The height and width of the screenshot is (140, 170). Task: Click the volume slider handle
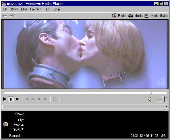click(x=163, y=99)
